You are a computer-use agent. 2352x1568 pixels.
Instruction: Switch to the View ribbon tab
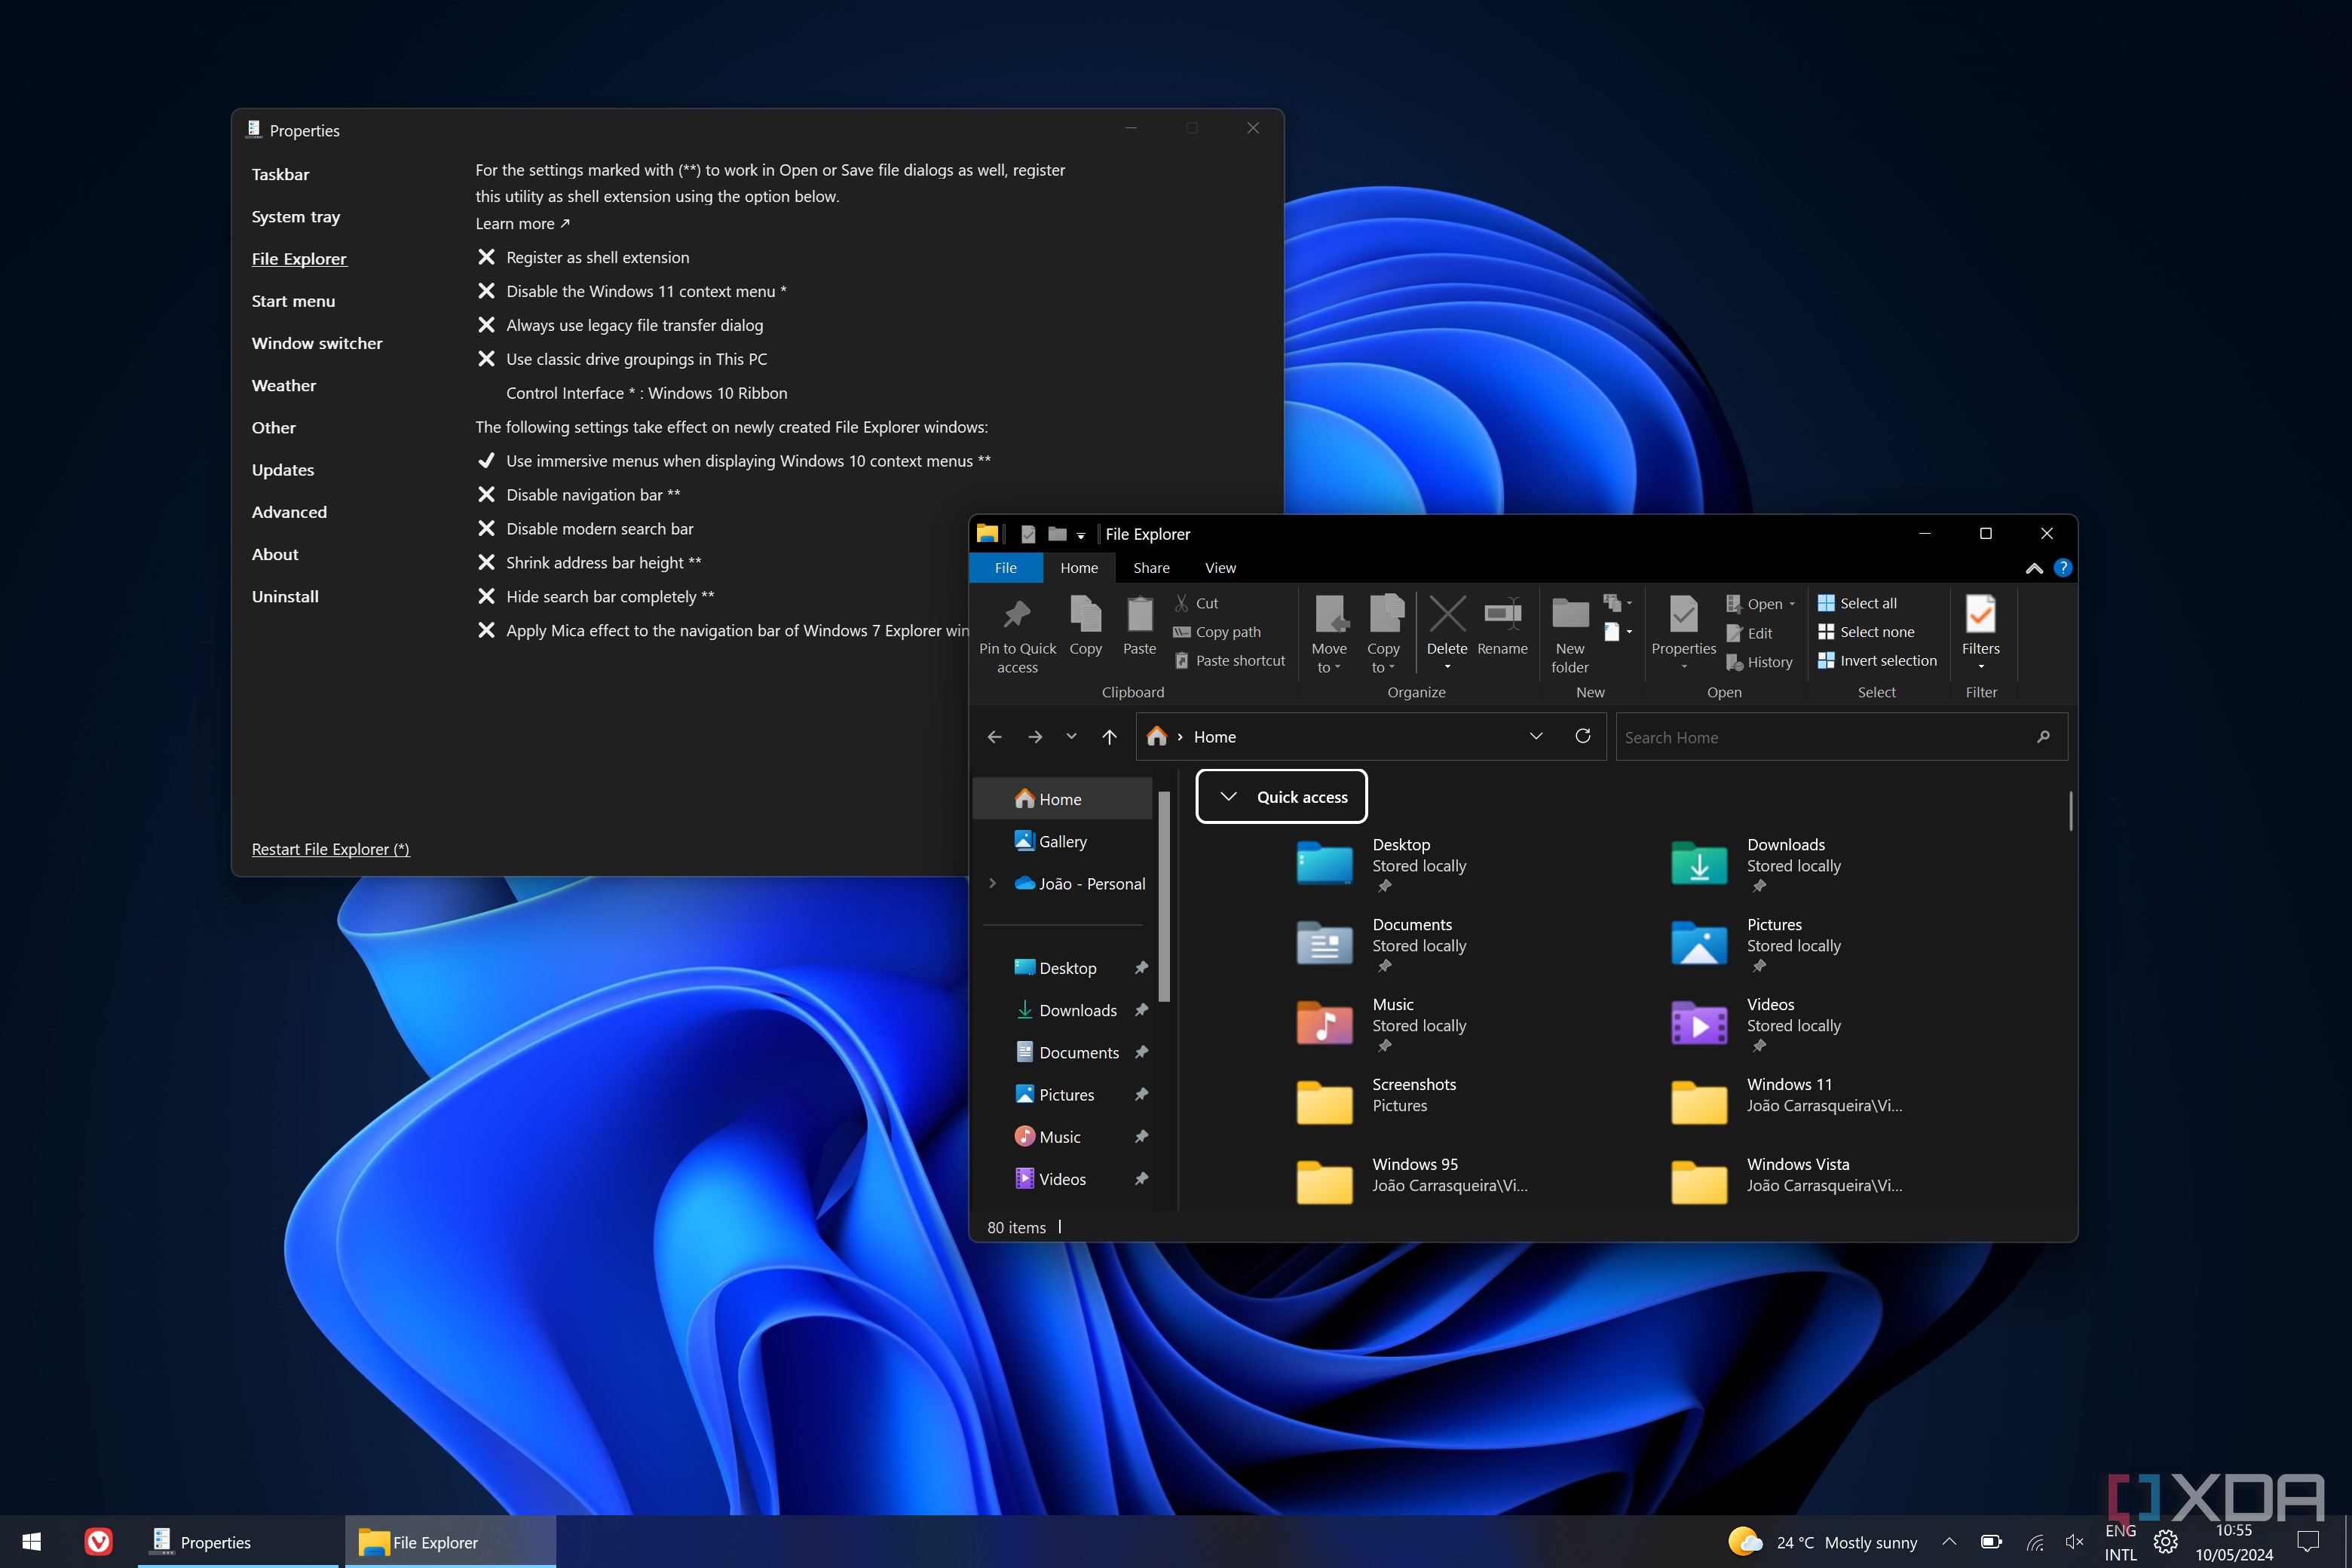point(1220,568)
